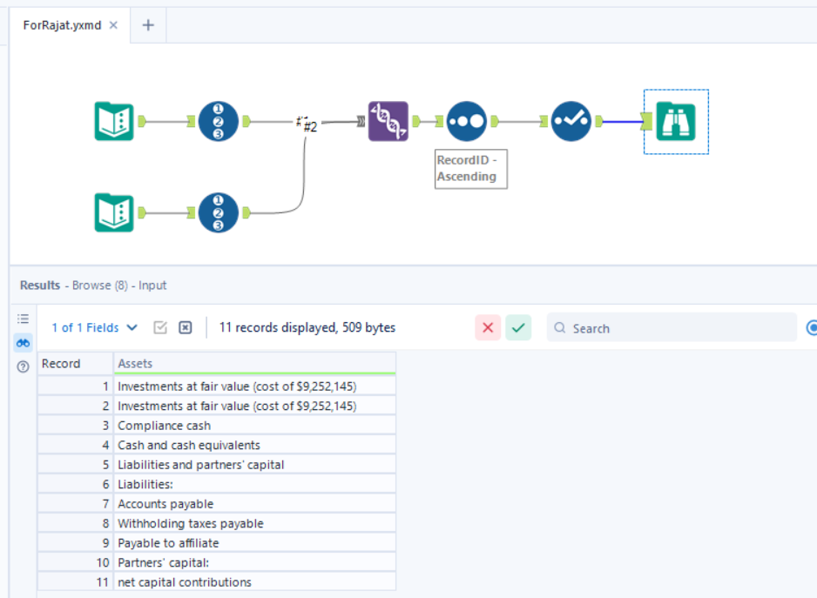Click the messages list icon in Results sidebar
Viewport: 817px width, 598px height.
[x=23, y=319]
